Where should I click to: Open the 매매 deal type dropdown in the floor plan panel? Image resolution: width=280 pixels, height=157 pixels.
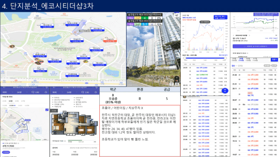(x=57, y=92)
